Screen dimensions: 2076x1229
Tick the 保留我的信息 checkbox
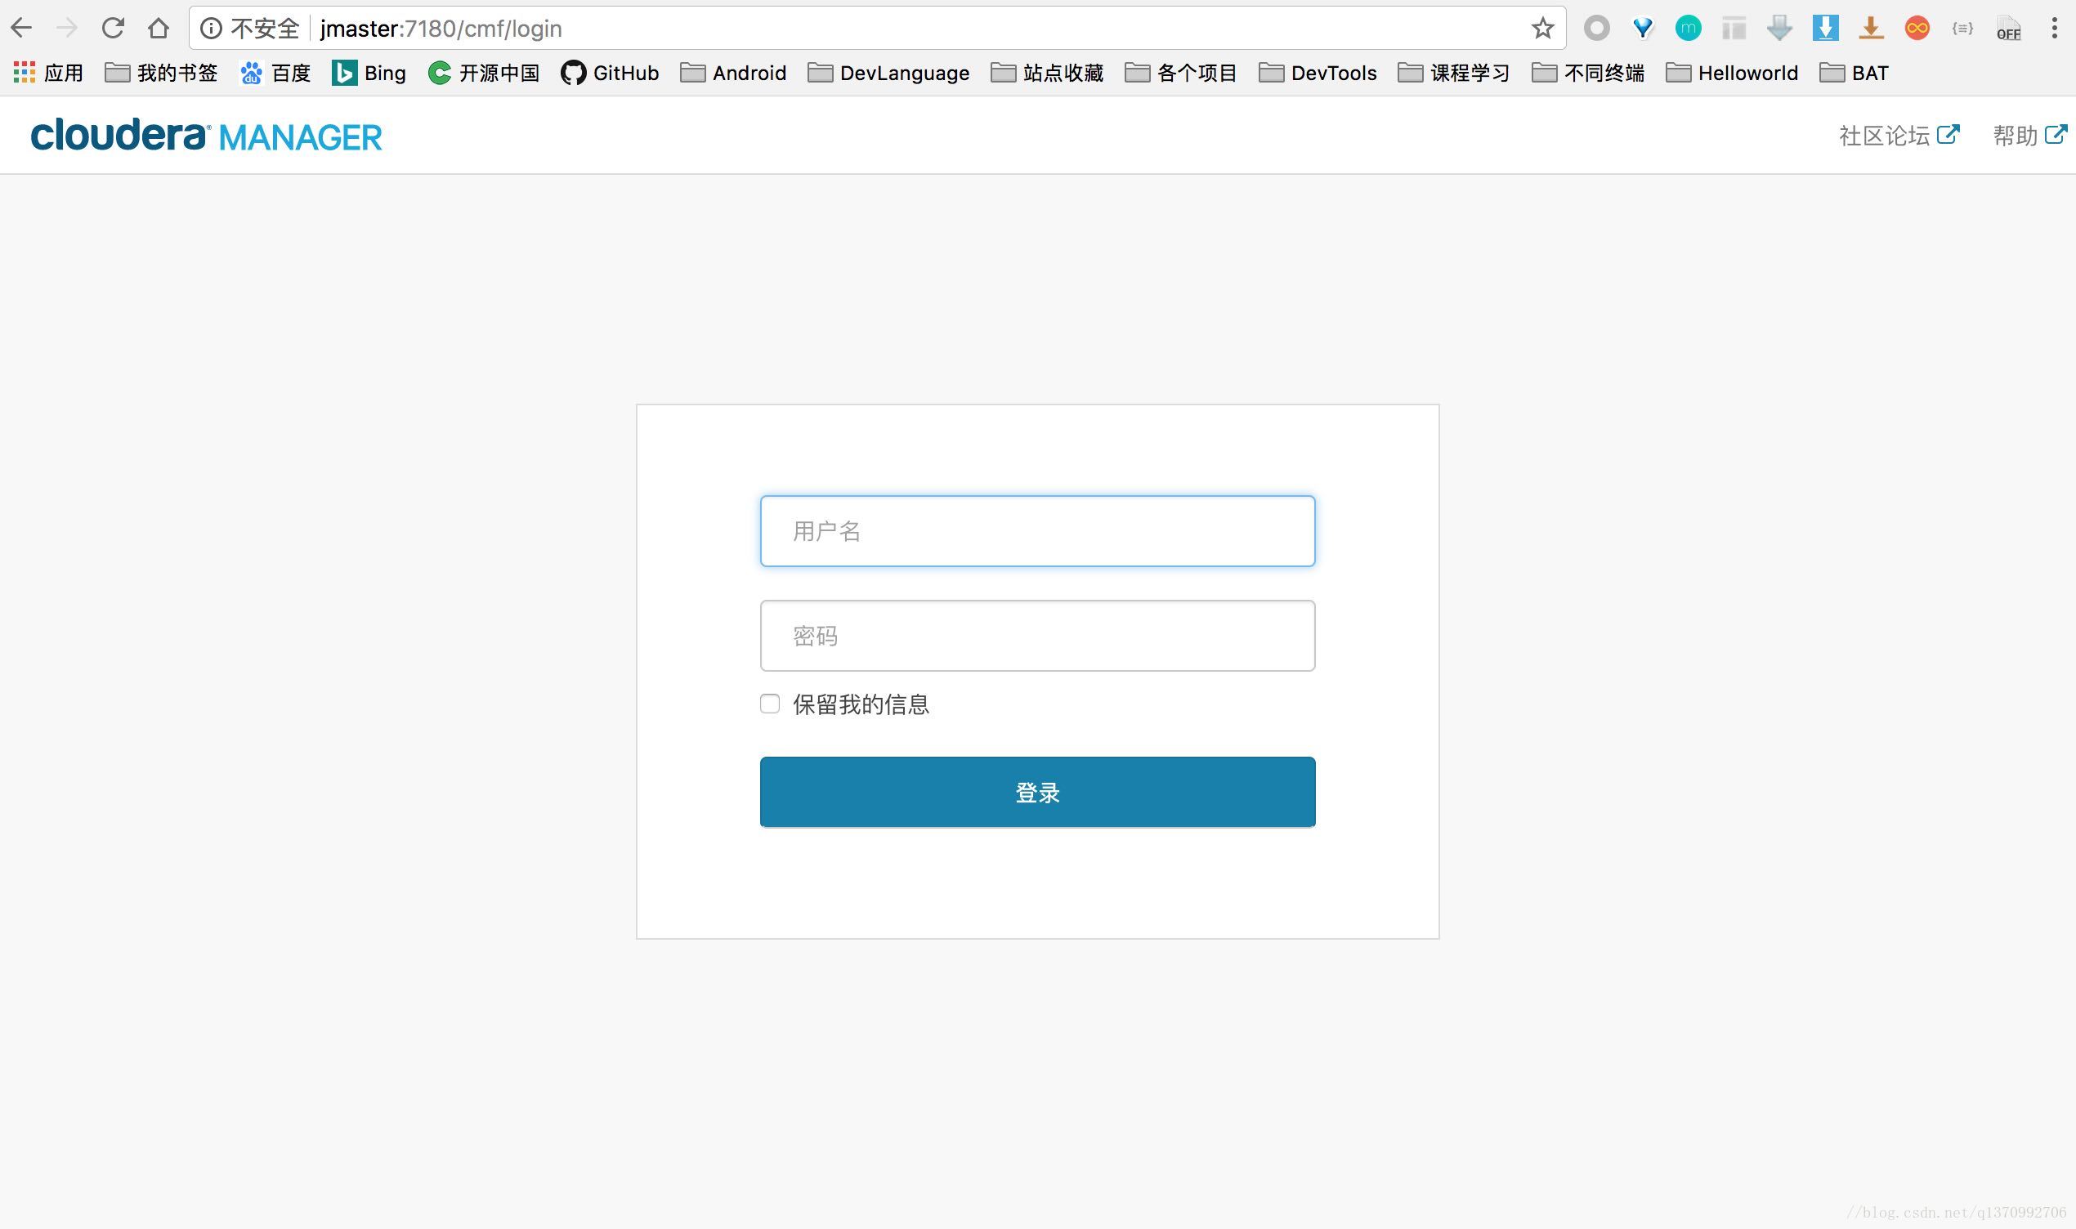[770, 704]
